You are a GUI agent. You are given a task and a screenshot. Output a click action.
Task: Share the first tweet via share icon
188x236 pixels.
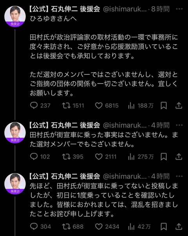point(179,105)
